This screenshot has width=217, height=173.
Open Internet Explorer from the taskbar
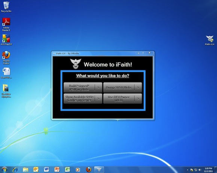[15, 170]
